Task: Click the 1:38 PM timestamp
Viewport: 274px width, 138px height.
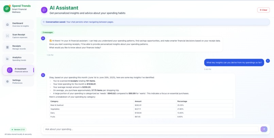Action: pos(50,55)
